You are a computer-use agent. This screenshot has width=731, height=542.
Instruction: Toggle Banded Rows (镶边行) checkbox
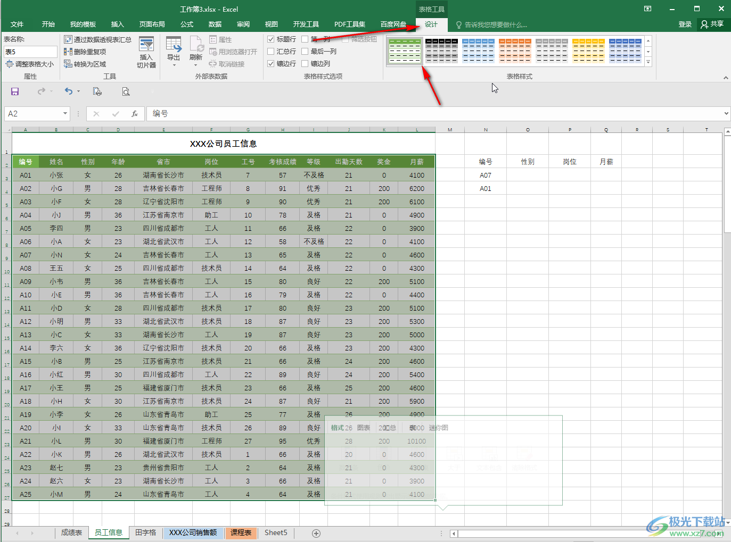pos(271,63)
